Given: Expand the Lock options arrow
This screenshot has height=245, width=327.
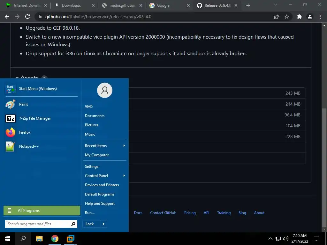Looking at the screenshot, I should pyautogui.click(x=104, y=224).
